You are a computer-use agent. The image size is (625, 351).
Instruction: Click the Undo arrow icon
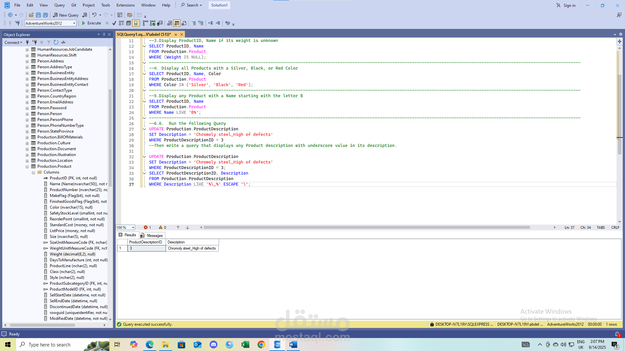tap(94, 15)
